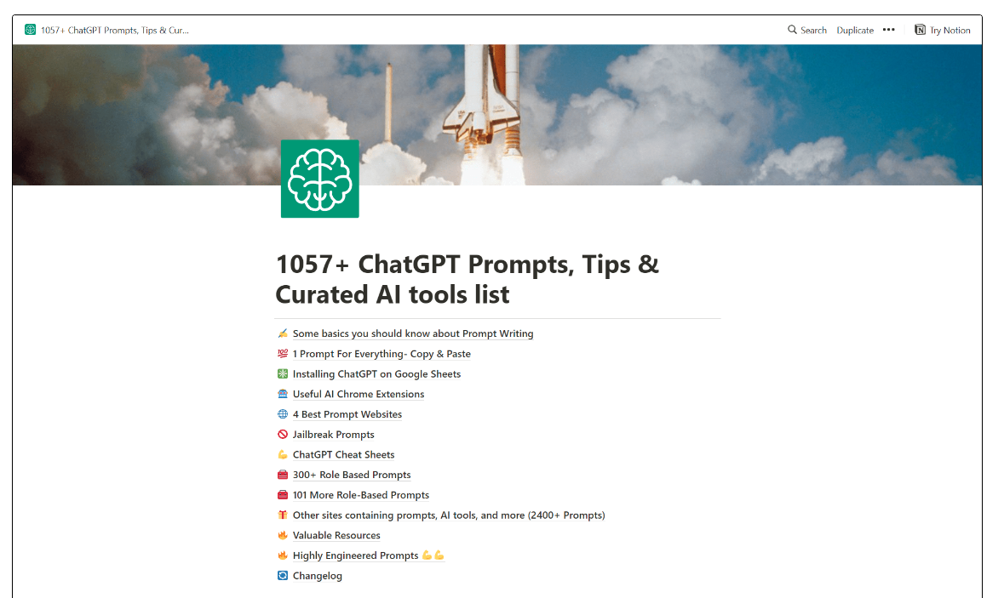
Task: Click the writing hand icon beside Prompt Writing
Action: pyautogui.click(x=283, y=333)
